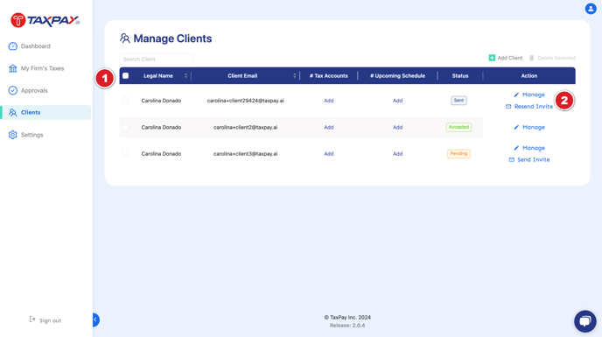The image size is (602, 337).
Task: Click Carolina Donado name in Pending row
Action: 161,154
